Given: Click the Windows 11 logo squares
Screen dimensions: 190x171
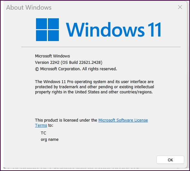Looking at the screenshot, I should 48,30.
